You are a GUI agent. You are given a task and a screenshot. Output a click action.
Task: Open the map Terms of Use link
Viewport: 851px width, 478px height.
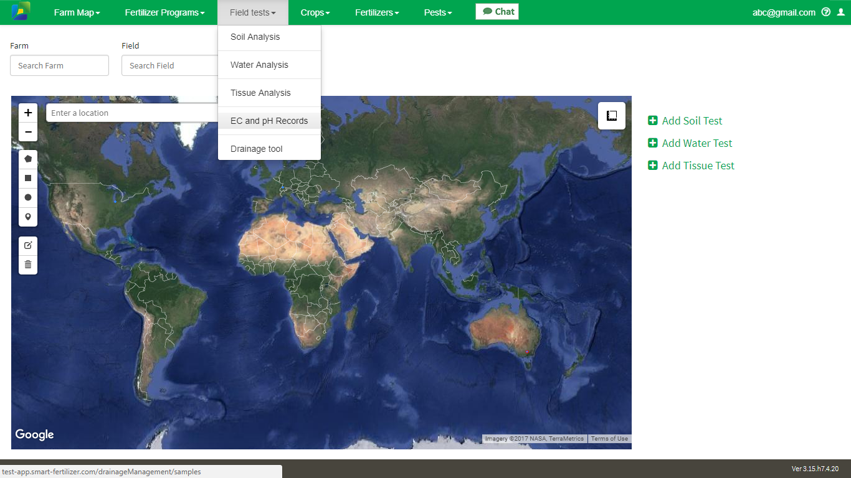[609, 439]
